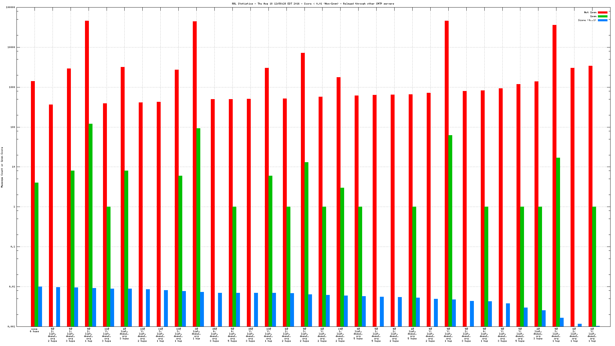The height and width of the screenshot is (346, 615).
Task: Click the blue Score legend swatch
Action: (x=602, y=20)
